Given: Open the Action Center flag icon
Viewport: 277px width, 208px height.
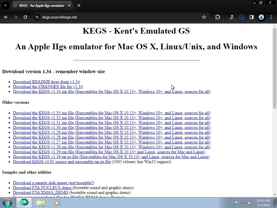Looking at the screenshot, I should (x=236, y=203).
